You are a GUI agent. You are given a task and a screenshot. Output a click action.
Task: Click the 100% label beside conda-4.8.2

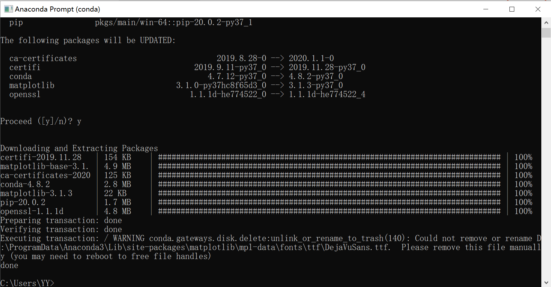[x=523, y=184]
